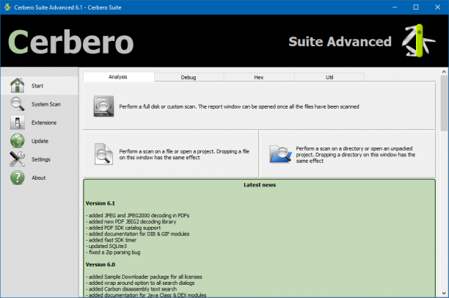Scan a directory or unpacked project text
The width and height of the screenshot is (449, 298).
pyautogui.click(x=355, y=155)
